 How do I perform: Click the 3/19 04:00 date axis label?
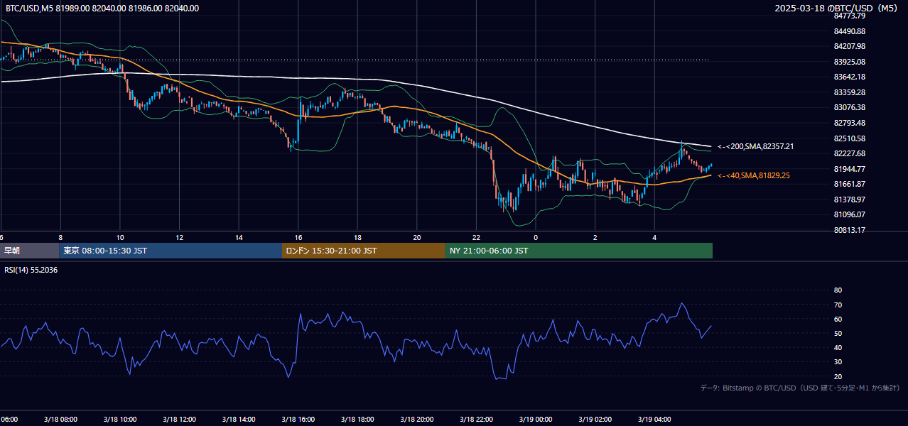click(654, 420)
